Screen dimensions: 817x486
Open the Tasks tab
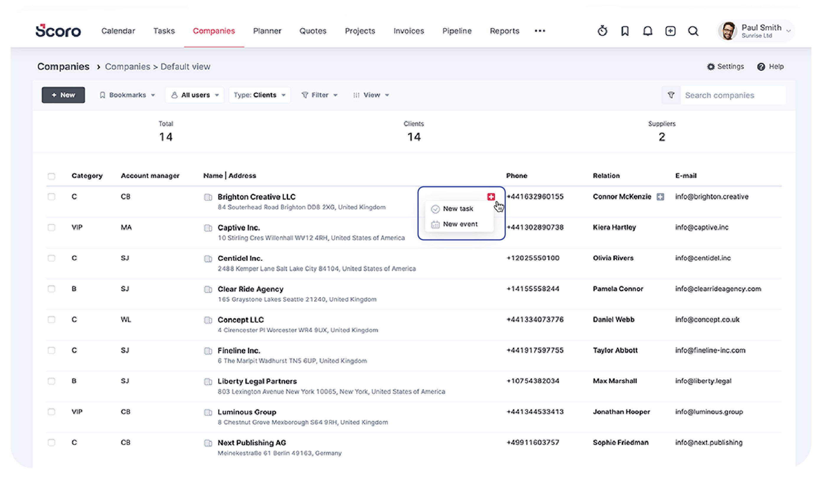click(x=165, y=31)
